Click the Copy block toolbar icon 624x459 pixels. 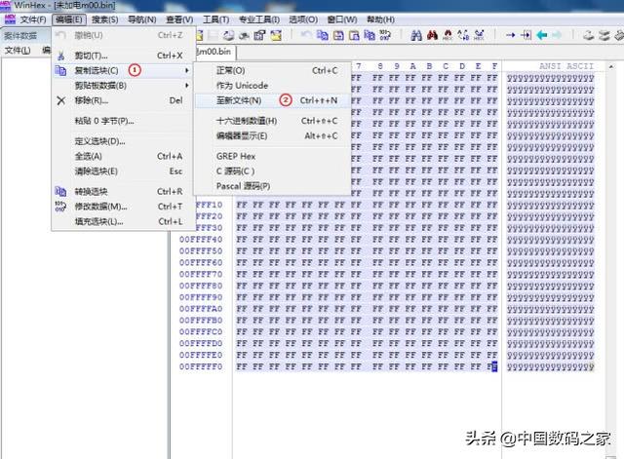(x=322, y=35)
